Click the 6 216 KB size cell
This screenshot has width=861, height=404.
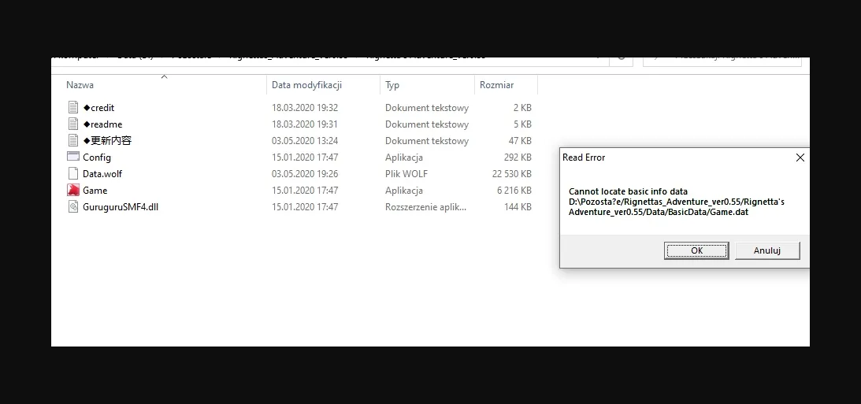[514, 190]
